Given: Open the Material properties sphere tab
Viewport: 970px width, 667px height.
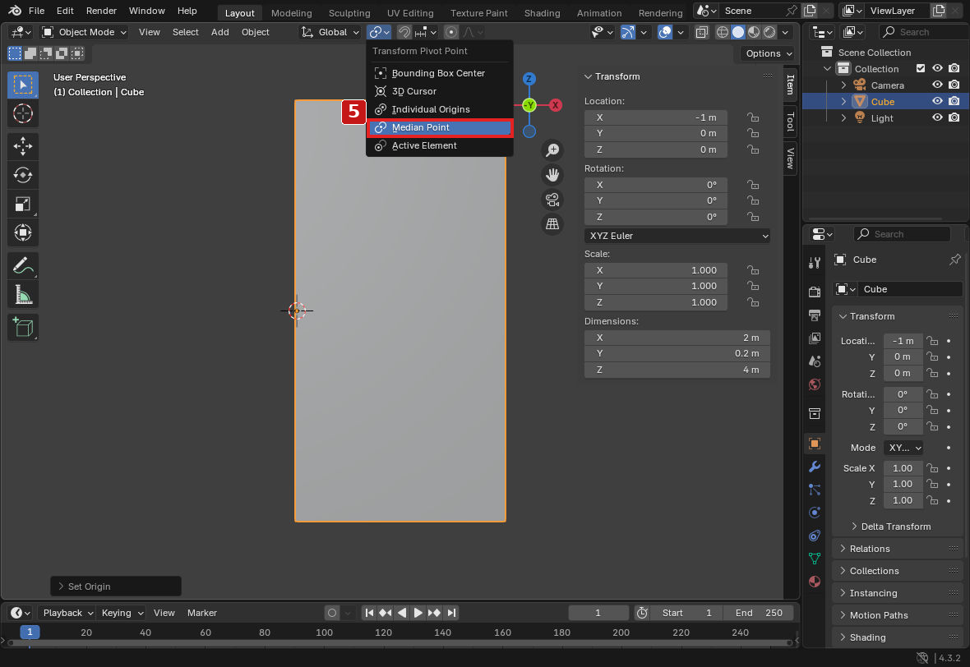Looking at the screenshot, I should (x=815, y=582).
